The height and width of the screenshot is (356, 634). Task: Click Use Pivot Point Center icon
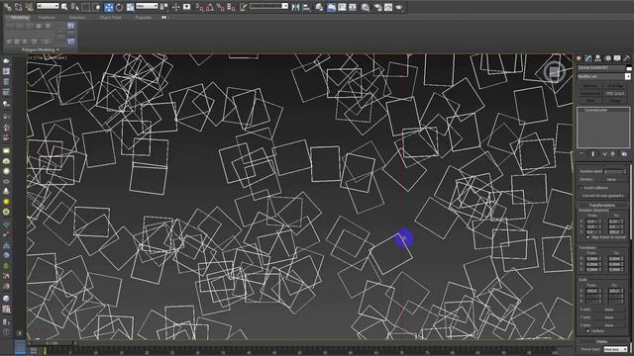(x=164, y=7)
